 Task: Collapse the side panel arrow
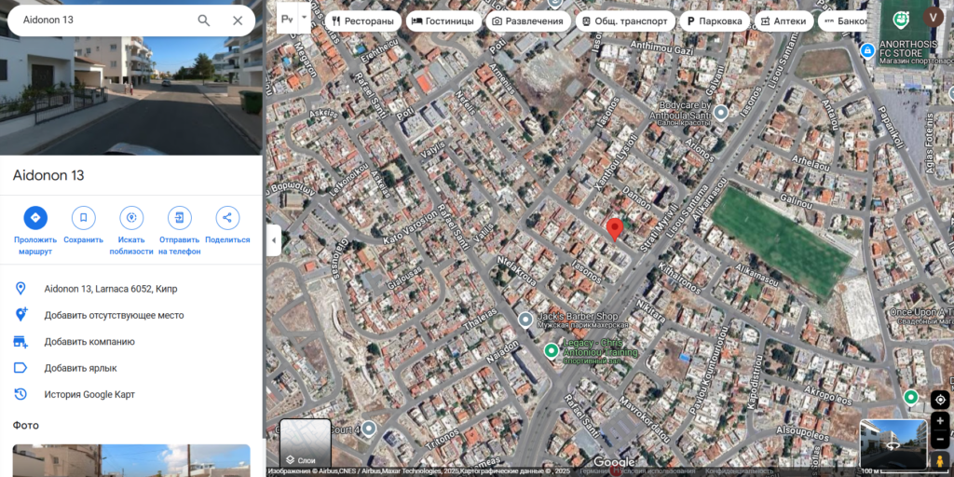click(273, 240)
